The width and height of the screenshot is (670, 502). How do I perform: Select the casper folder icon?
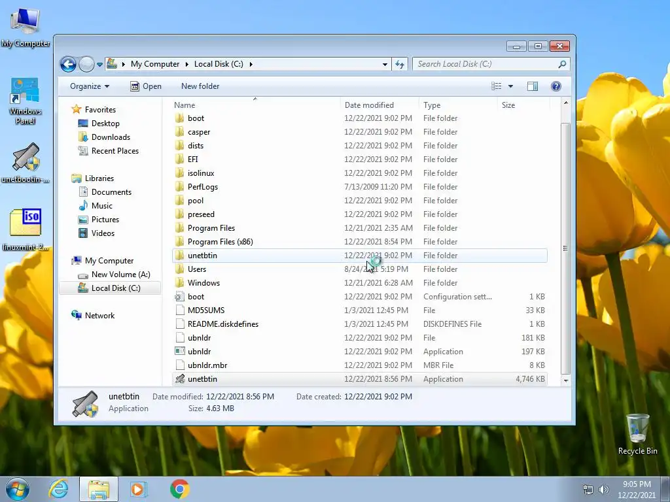pyautogui.click(x=180, y=132)
